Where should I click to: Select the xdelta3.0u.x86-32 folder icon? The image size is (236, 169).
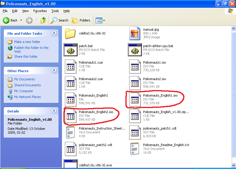point(71,33)
